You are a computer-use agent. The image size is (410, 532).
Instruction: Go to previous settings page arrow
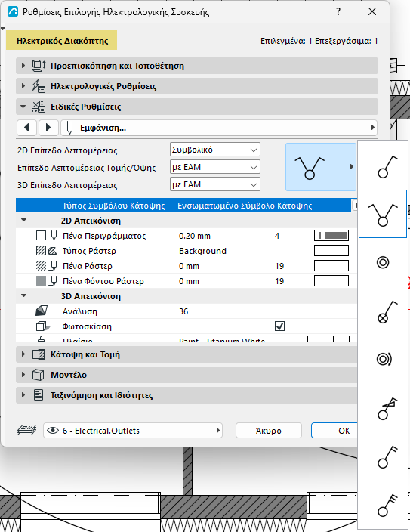click(26, 128)
